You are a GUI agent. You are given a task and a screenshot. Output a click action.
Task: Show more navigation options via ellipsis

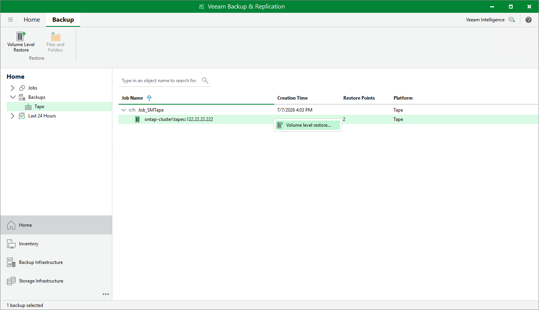(x=106, y=294)
